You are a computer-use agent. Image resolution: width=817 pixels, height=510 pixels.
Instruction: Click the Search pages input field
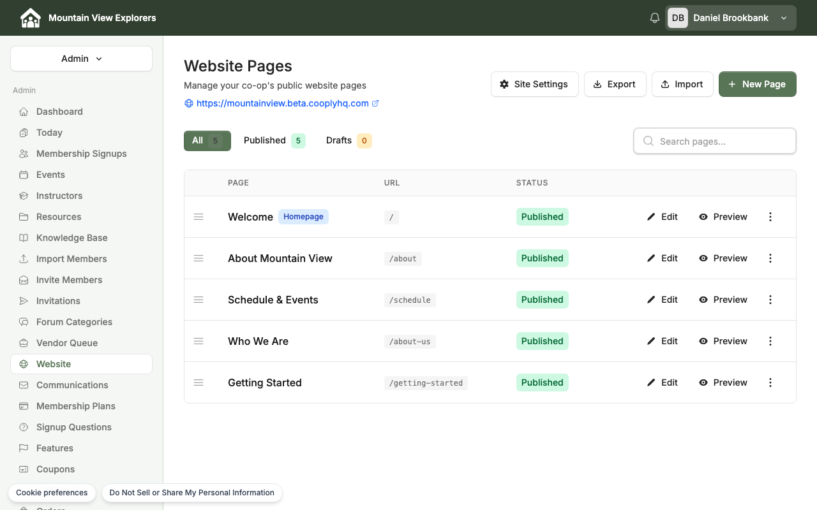click(715, 141)
